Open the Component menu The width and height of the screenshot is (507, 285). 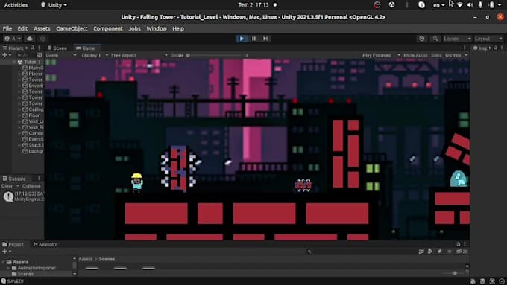108,28
